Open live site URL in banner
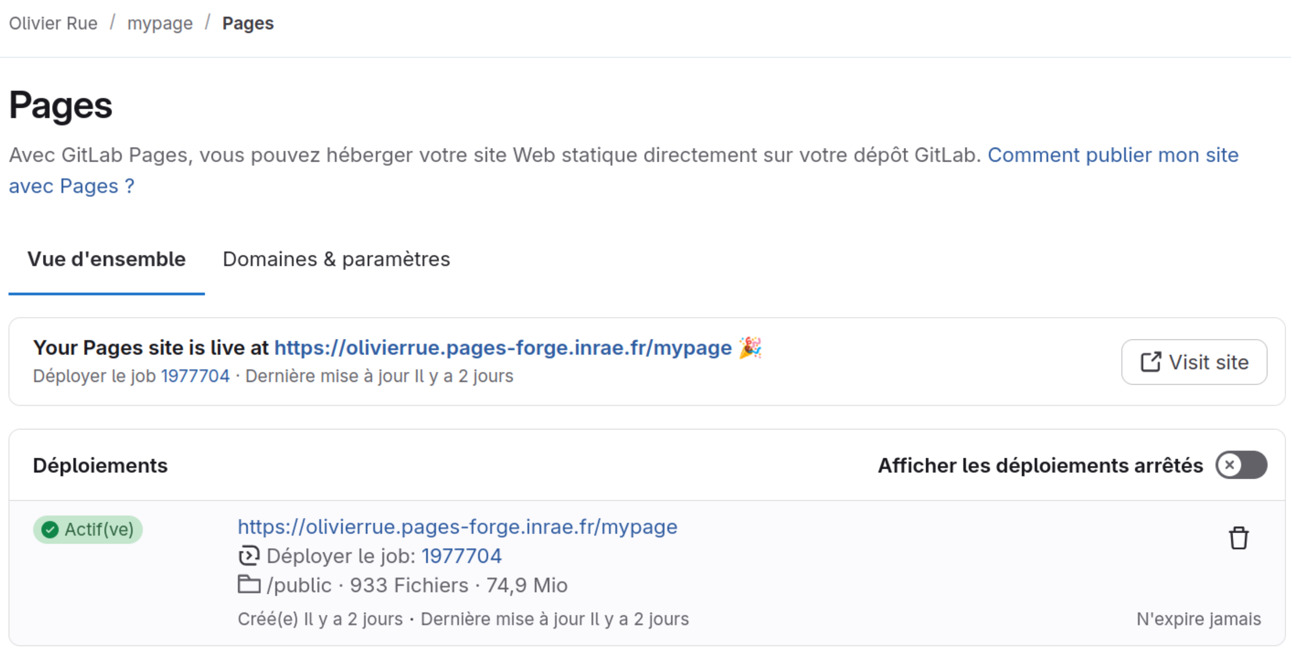Image resolution: width=1291 pixels, height=656 pixels. [x=503, y=347]
